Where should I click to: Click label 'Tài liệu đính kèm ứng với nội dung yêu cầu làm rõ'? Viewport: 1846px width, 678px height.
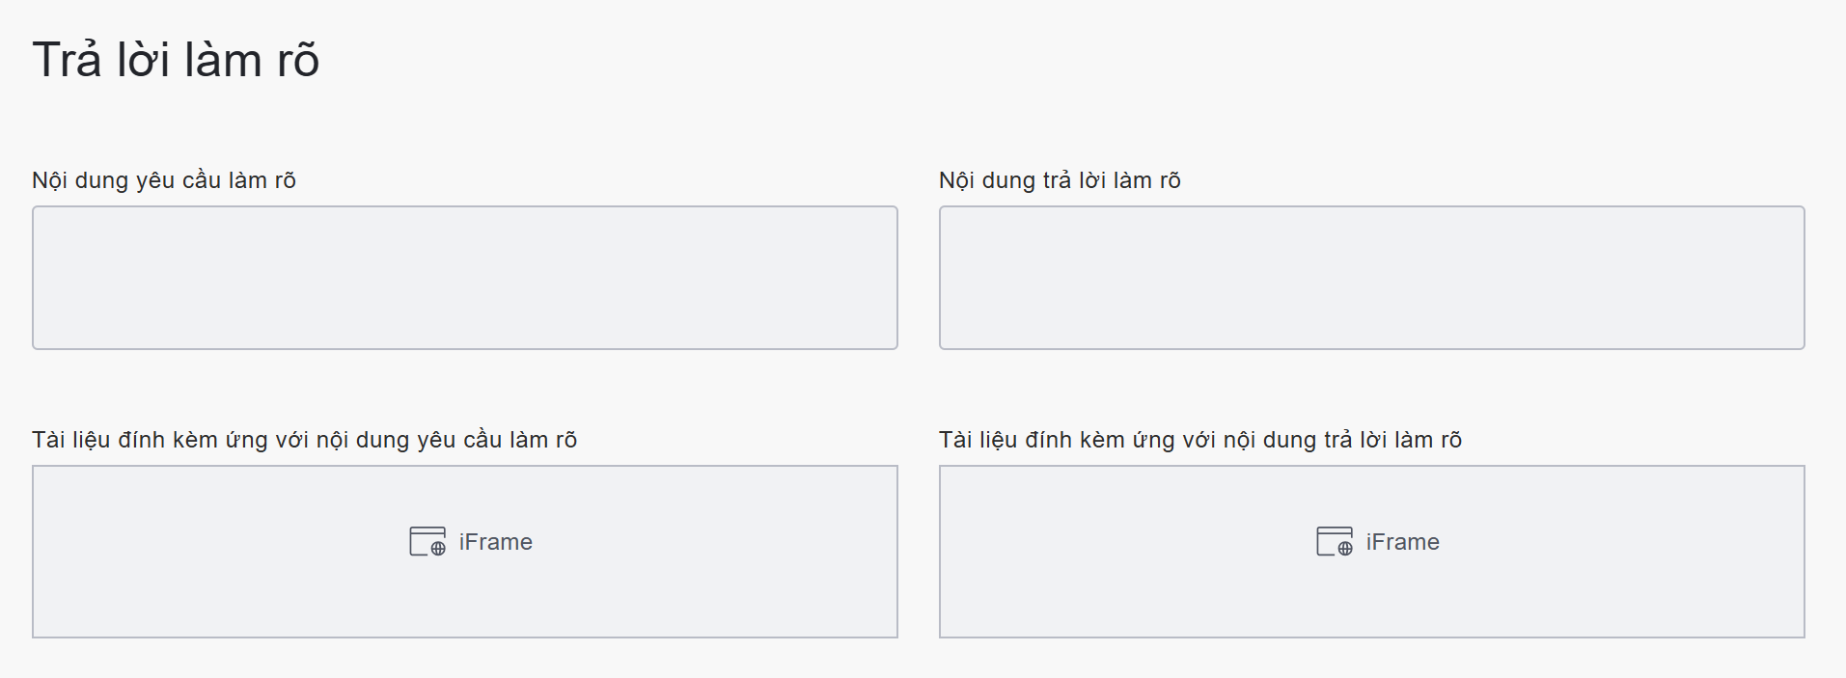pyautogui.click(x=304, y=440)
